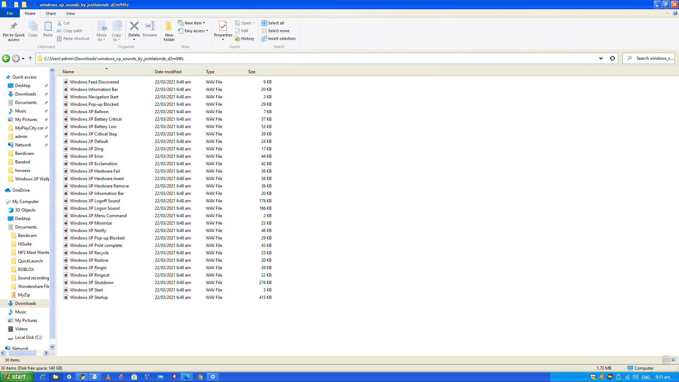Select Windows Feed Discovered file
The width and height of the screenshot is (679, 382).
[94, 82]
